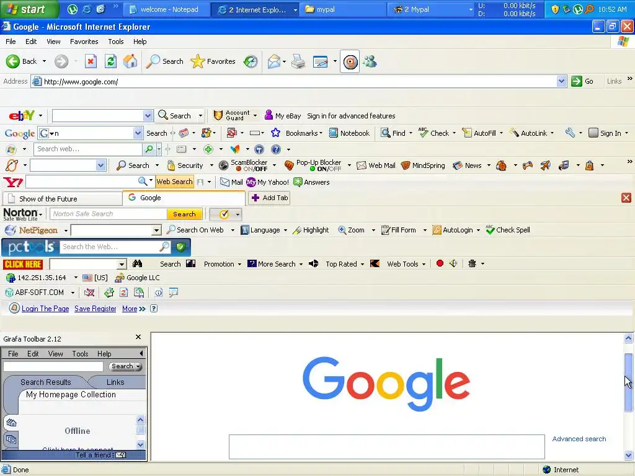
Task: Click the page vertical scrollbar thumb
Action: (x=629, y=382)
